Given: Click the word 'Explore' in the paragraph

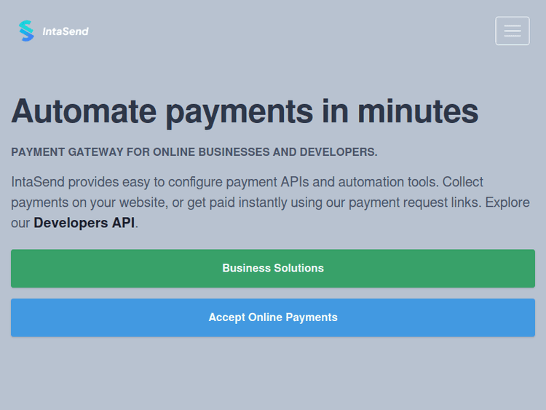Looking at the screenshot, I should 507,202.
